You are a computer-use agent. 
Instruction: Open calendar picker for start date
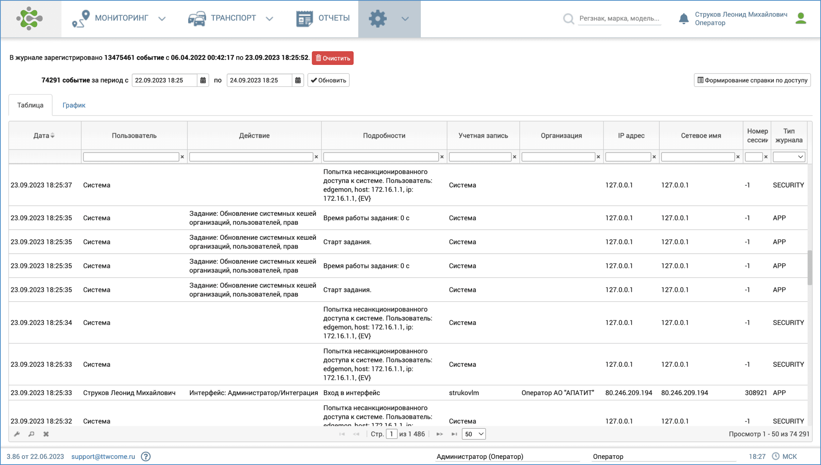pos(203,80)
